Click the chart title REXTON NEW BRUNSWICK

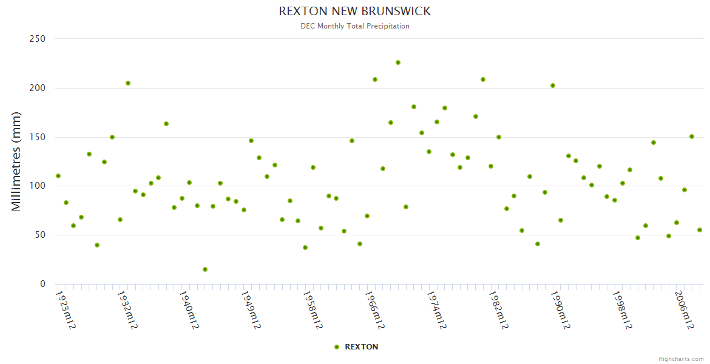(355, 12)
